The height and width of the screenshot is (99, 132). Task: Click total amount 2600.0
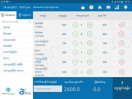[72, 89]
